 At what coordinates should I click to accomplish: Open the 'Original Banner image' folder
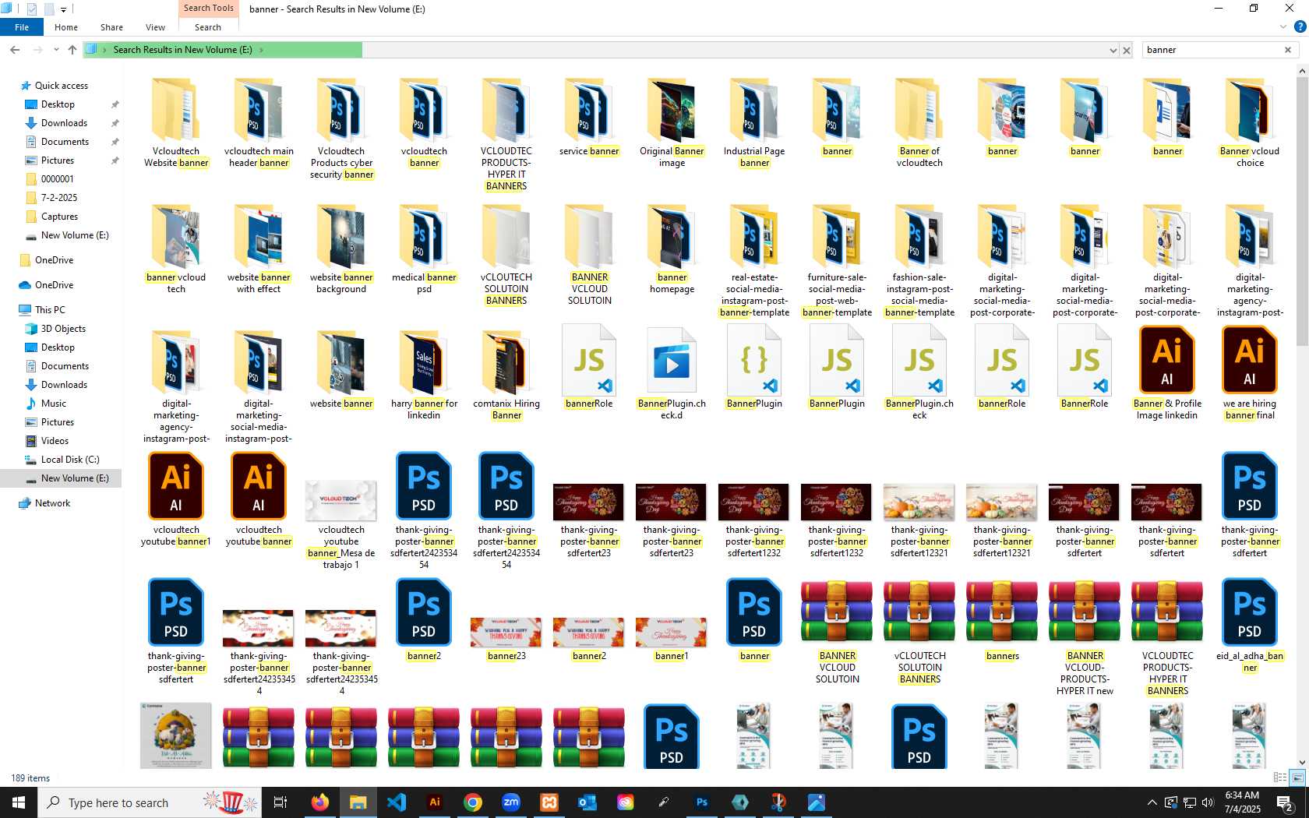pyautogui.click(x=672, y=125)
